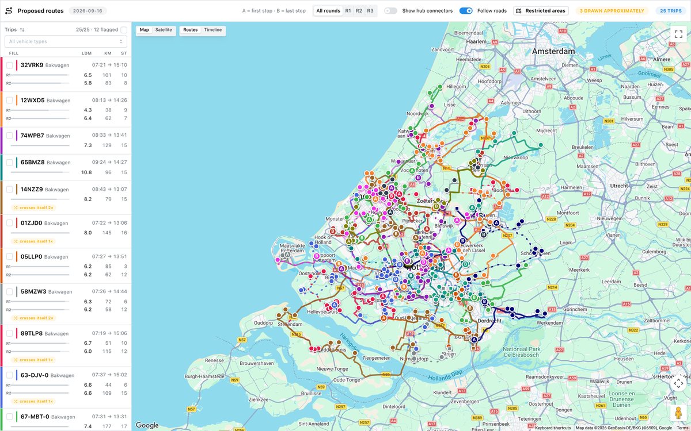Click the Street View pegman icon

[678, 412]
